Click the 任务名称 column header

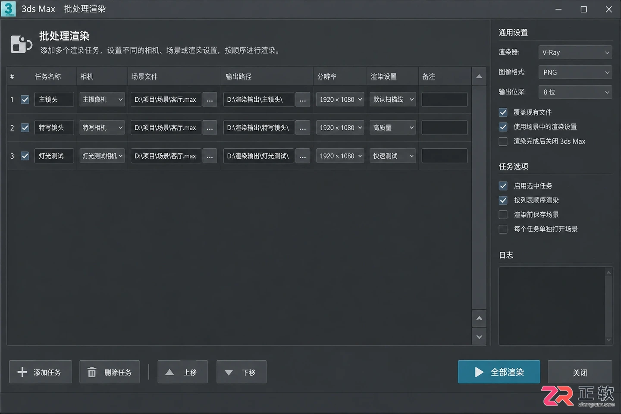pos(48,76)
